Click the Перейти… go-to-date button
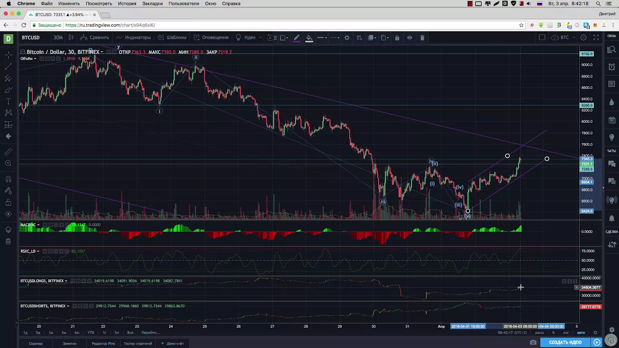Screen dimensions: 619x348 151,333
